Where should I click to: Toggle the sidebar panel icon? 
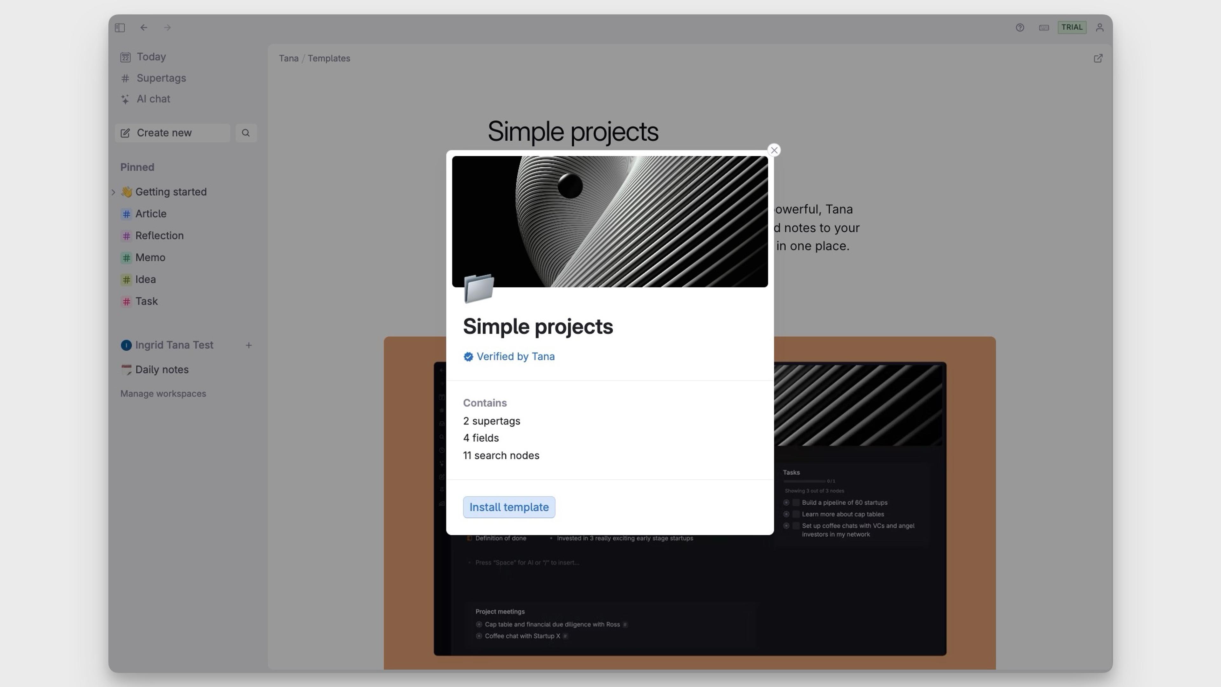pos(120,27)
